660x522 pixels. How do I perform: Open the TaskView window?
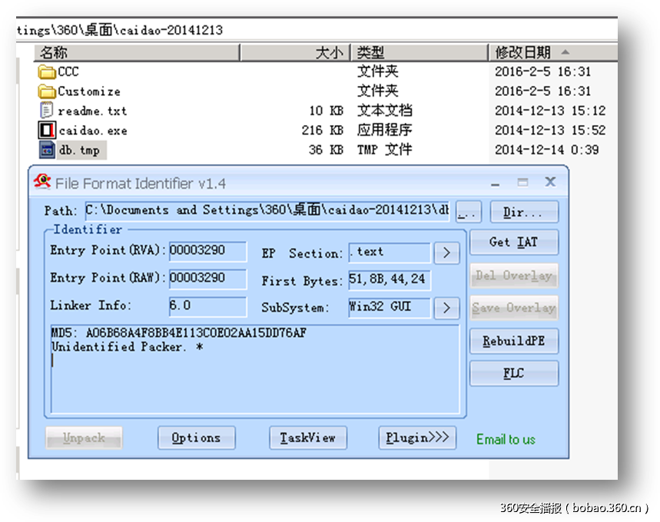point(307,438)
